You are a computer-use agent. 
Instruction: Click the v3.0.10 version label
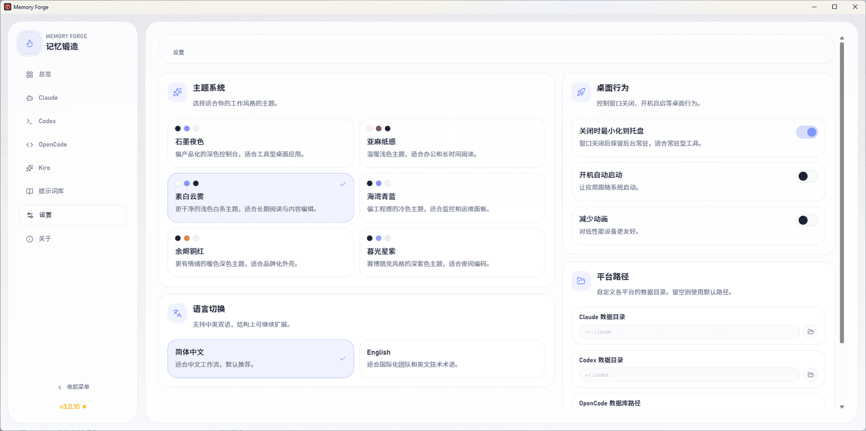70,406
